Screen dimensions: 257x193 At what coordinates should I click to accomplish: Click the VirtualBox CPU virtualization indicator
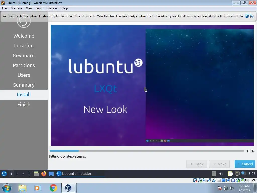point(233,180)
